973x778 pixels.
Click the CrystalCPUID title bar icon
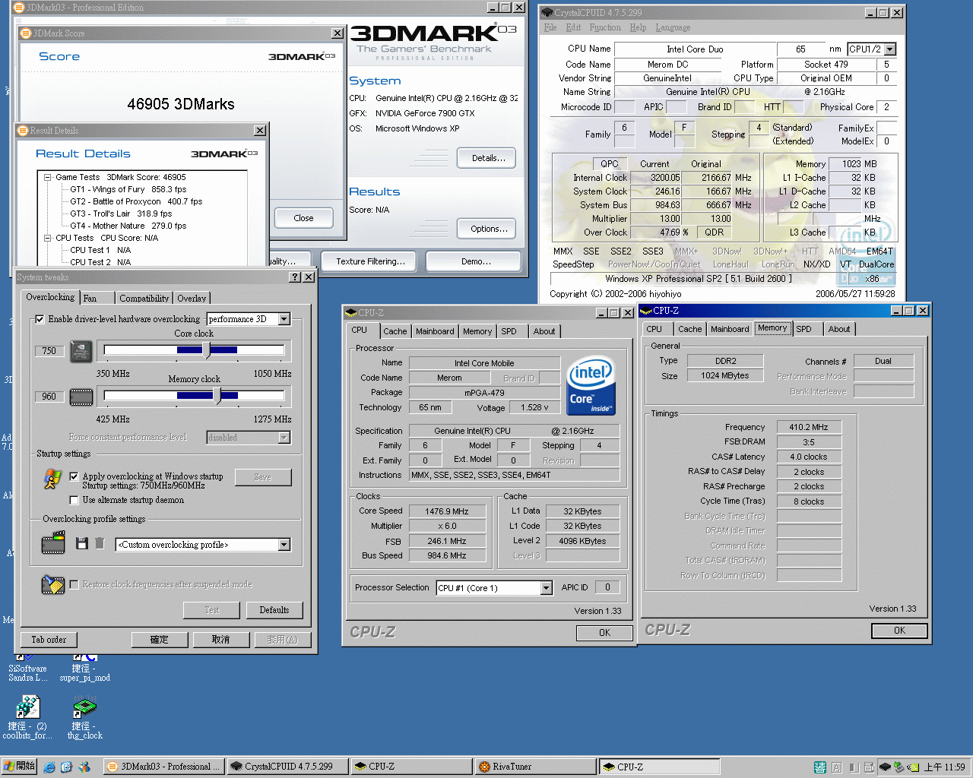coord(547,12)
